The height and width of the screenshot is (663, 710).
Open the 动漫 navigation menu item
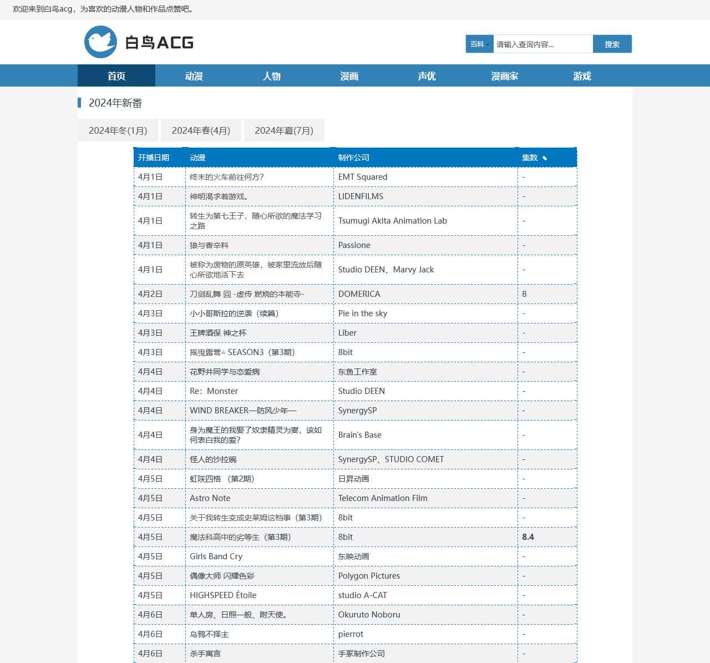[x=194, y=76]
